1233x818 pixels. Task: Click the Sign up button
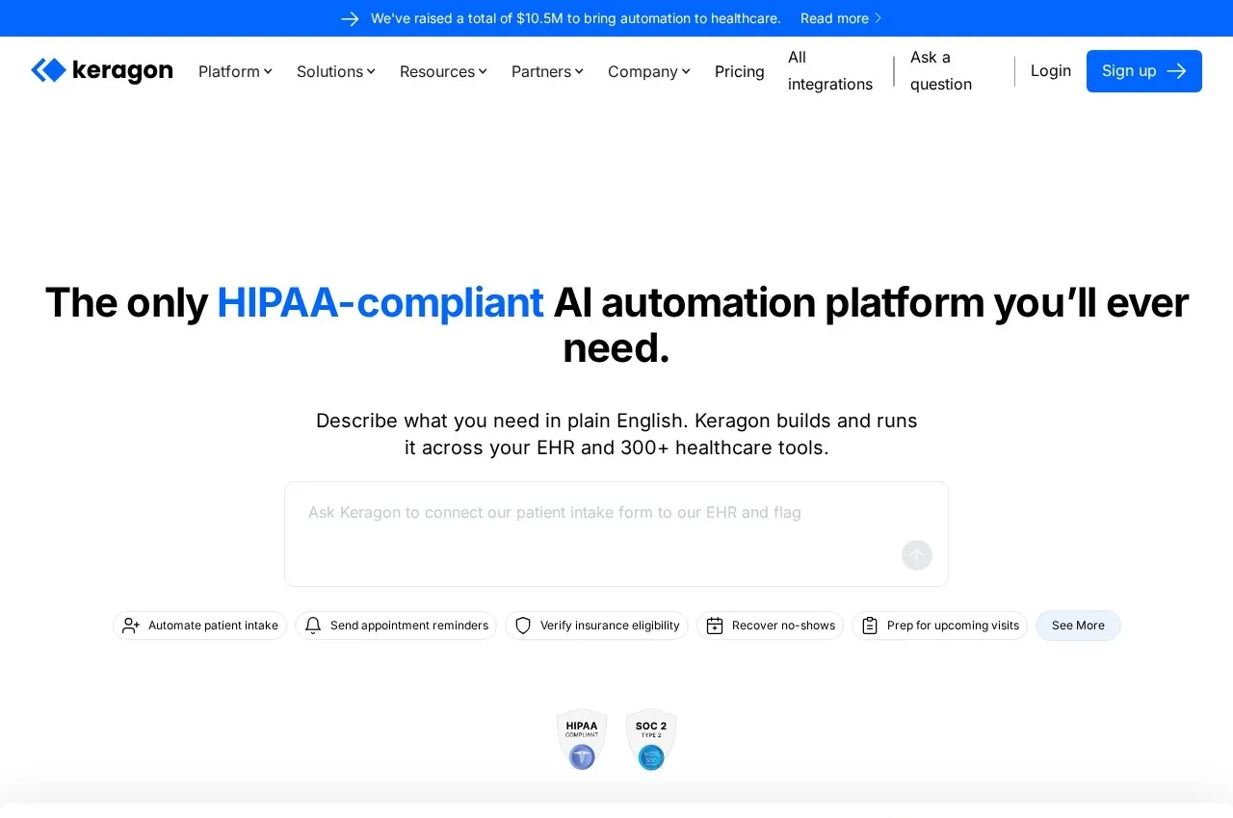(1144, 71)
